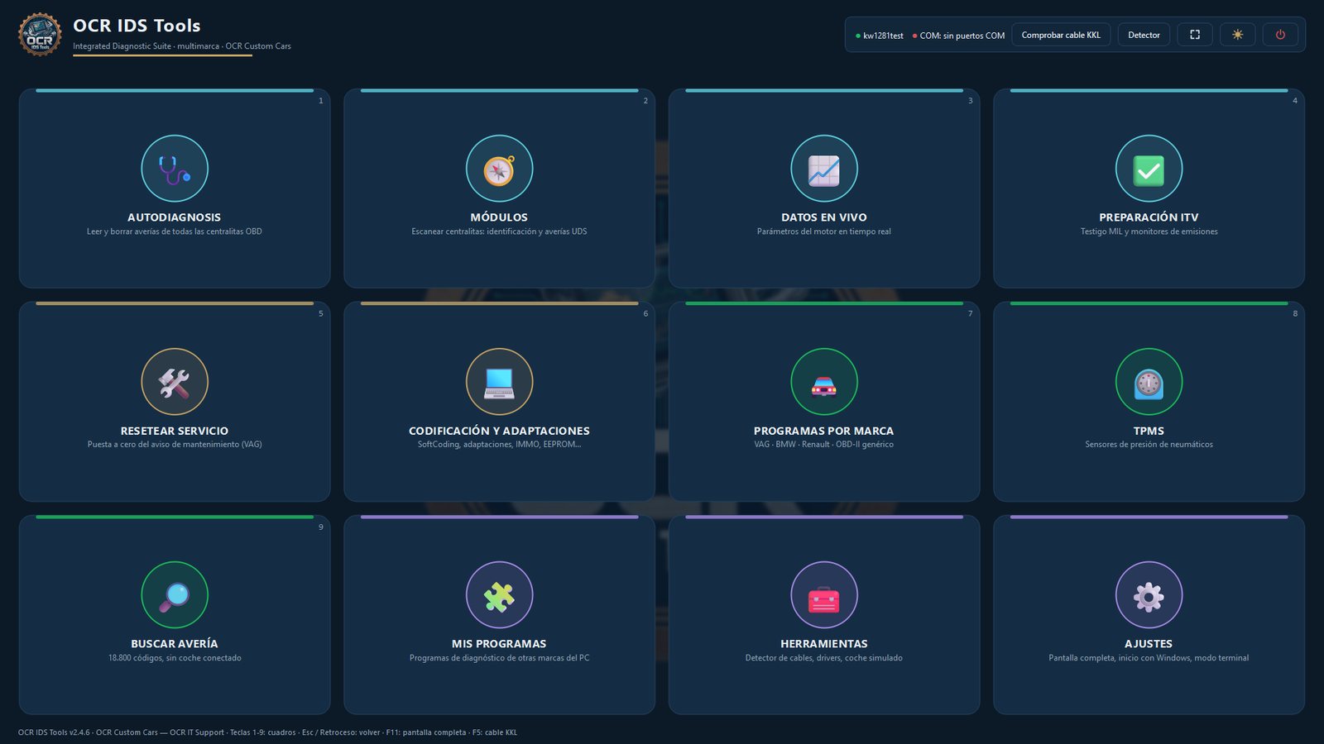The width and height of the screenshot is (1324, 744).
Task: Click the COM: sin puertos COM status
Action: click(x=958, y=36)
